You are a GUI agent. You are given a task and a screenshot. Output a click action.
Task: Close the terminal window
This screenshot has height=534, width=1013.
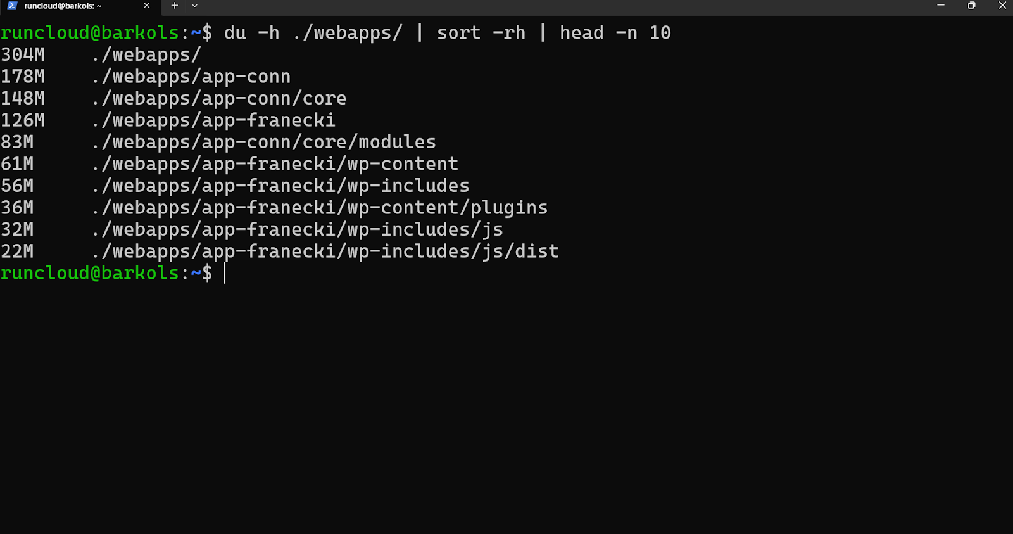click(x=1002, y=6)
